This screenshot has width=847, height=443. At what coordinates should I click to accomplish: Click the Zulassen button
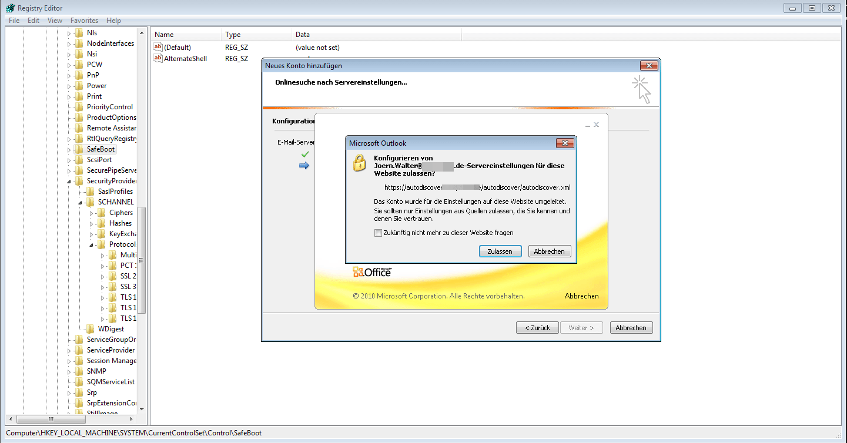tap(500, 251)
